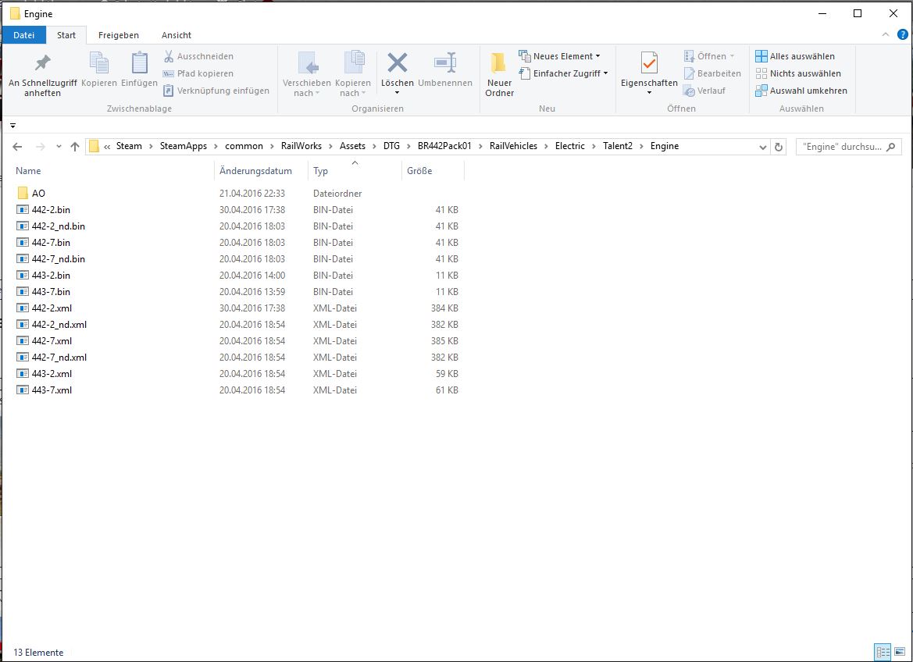913x662 pixels.
Task: Click Alles auswählen
Action: pyautogui.click(x=795, y=56)
